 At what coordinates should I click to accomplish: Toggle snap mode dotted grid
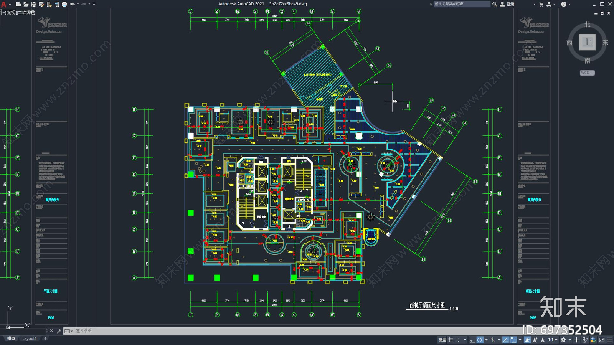[x=459, y=340]
